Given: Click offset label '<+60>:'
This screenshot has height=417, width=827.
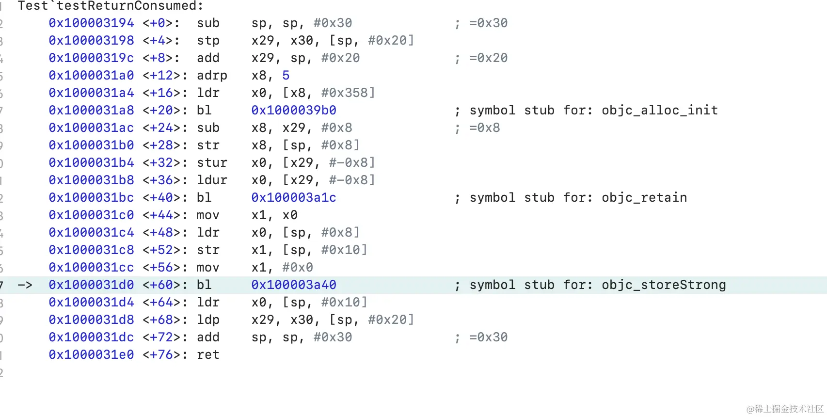Looking at the screenshot, I should pyautogui.click(x=165, y=285).
